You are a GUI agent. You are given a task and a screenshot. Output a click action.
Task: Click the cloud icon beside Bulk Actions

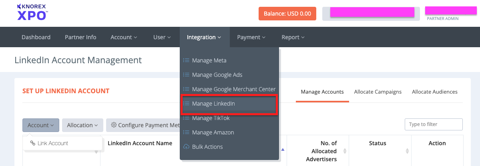pos(186,147)
